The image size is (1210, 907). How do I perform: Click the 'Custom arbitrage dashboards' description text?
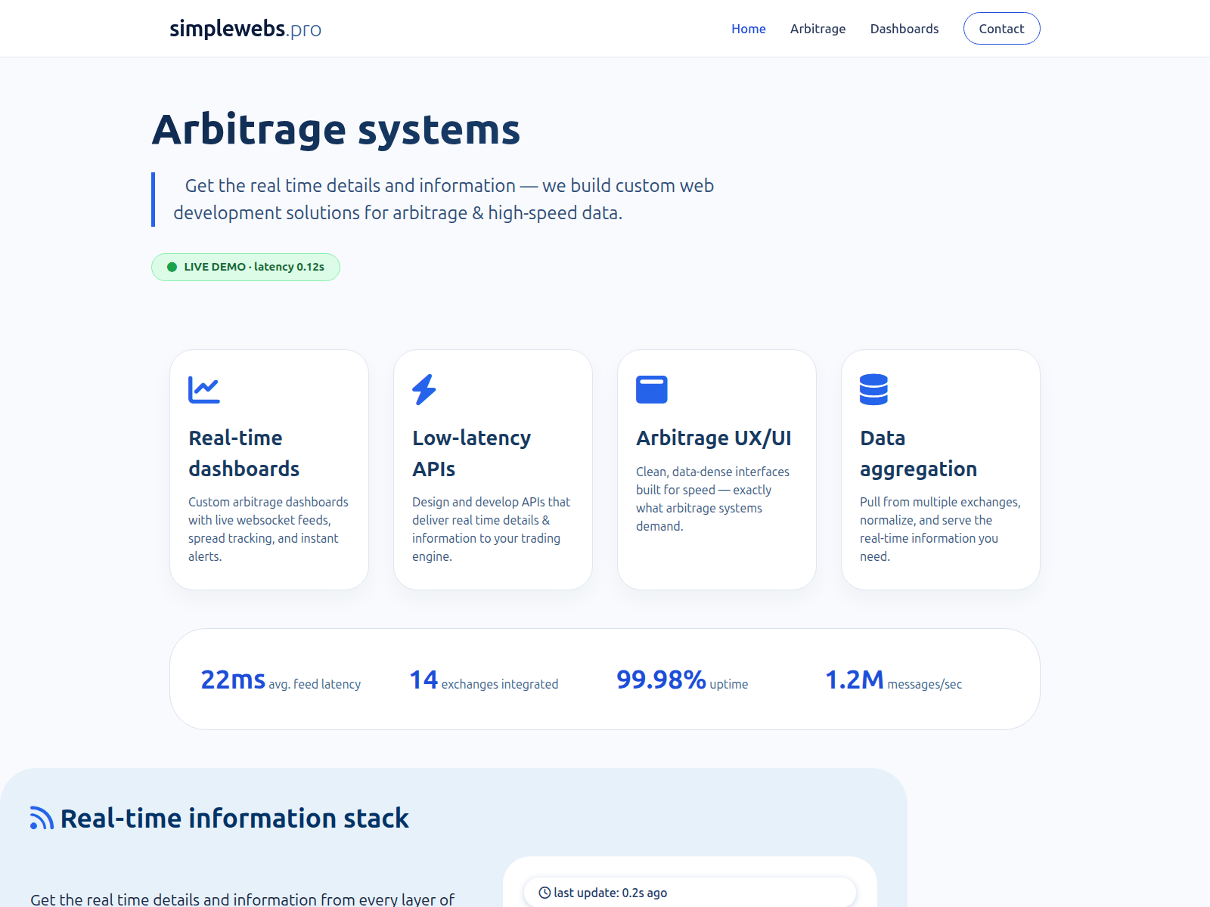[268, 529]
